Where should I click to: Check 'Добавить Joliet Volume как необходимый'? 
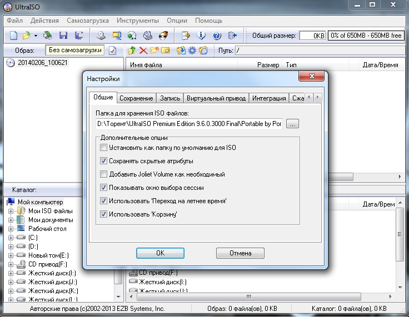103,174
